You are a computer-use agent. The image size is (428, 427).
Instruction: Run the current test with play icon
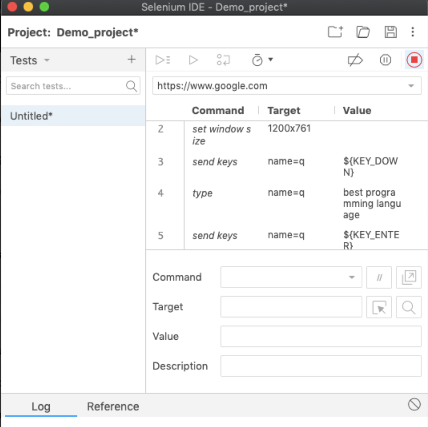[193, 60]
